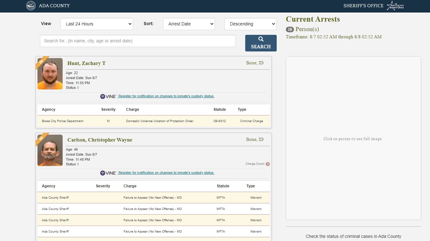Click the VINE logo under Christopher Carlson
The width and height of the screenshot is (430, 241).
click(108, 173)
